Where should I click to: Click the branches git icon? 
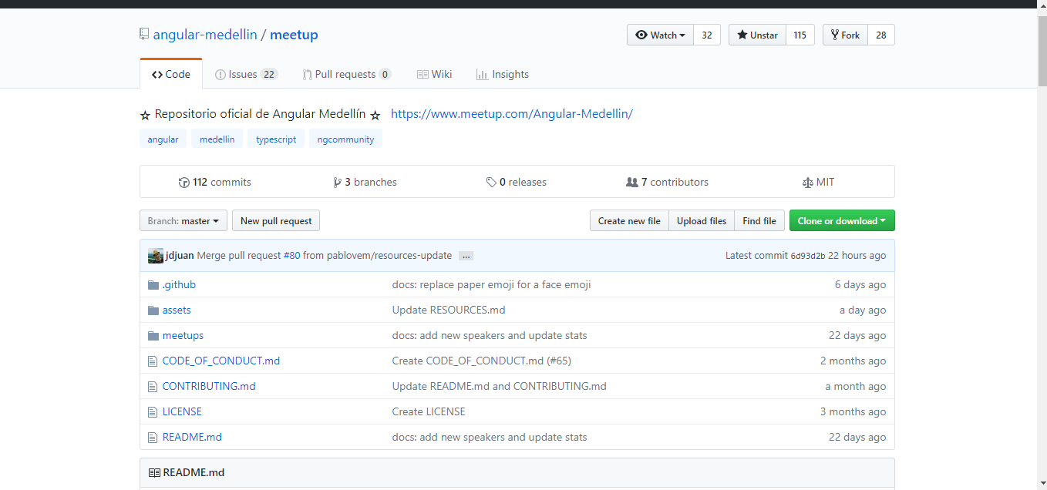pyautogui.click(x=337, y=183)
